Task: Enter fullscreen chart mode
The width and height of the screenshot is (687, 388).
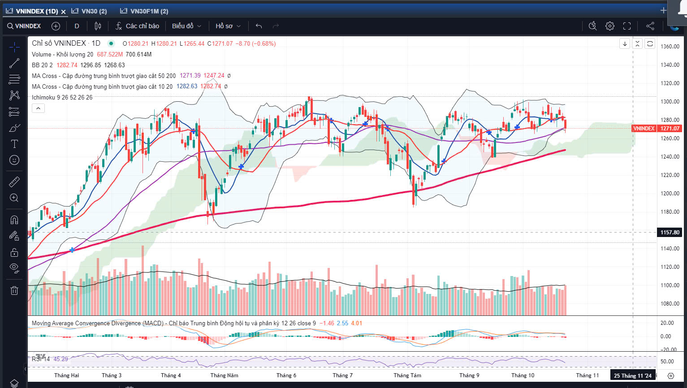Action: point(627,26)
